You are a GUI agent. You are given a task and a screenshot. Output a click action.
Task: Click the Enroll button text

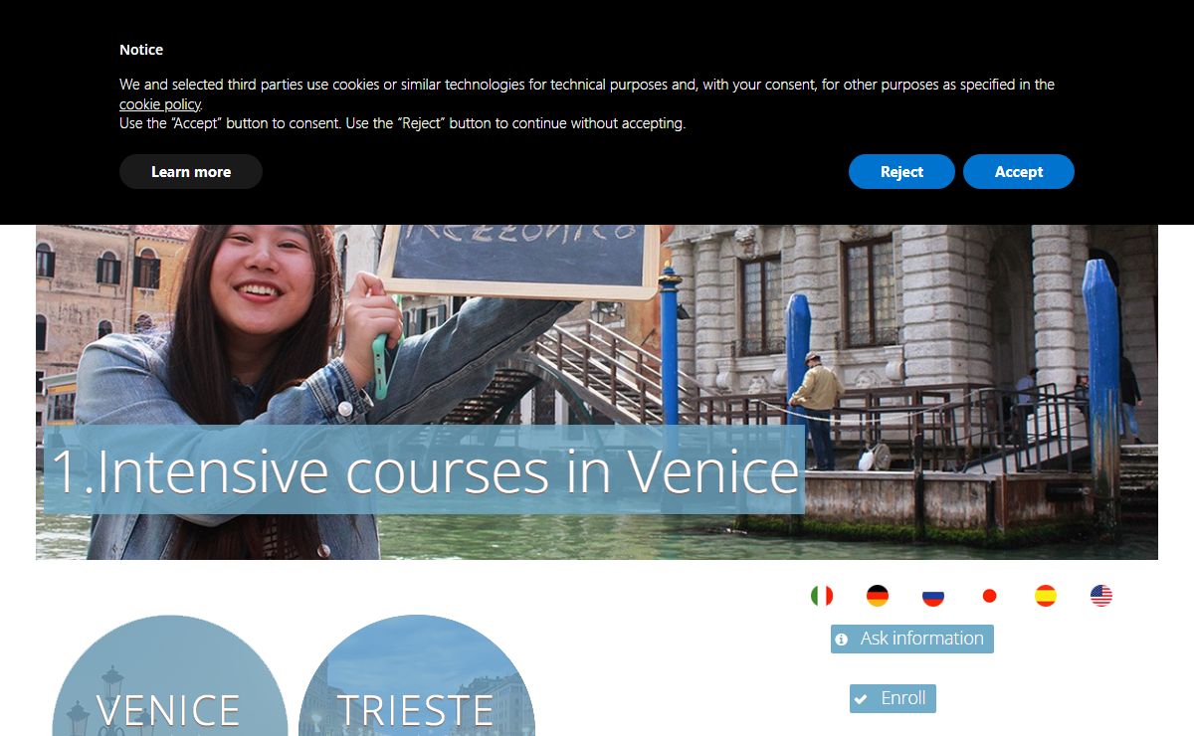tap(903, 698)
